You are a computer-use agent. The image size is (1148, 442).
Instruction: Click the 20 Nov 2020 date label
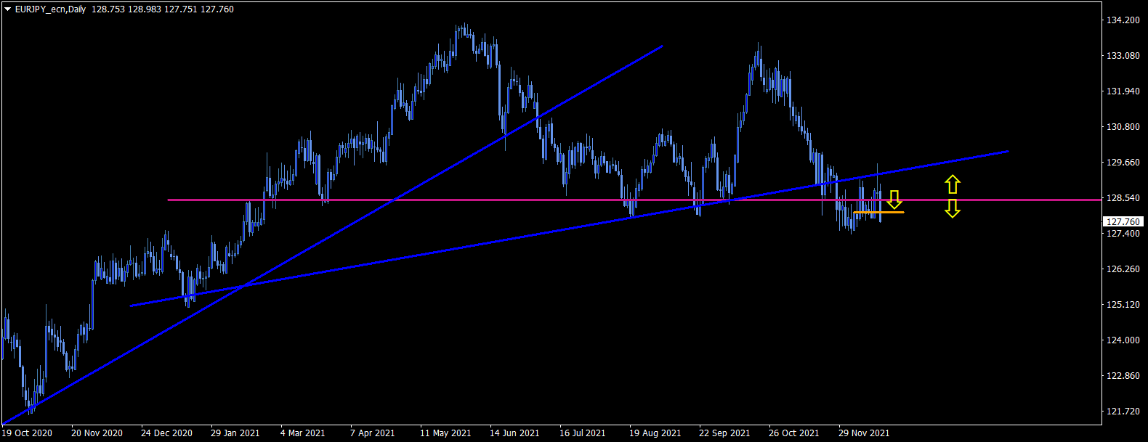(x=97, y=433)
